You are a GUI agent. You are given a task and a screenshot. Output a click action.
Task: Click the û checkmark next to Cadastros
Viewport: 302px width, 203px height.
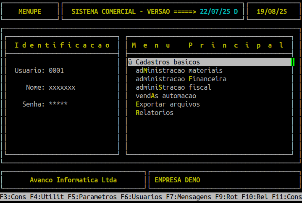point(130,62)
